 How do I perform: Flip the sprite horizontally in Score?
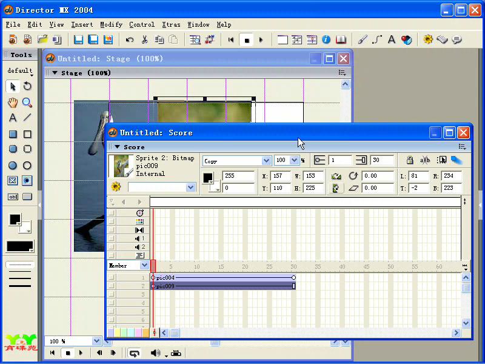pyautogui.click(x=336, y=176)
